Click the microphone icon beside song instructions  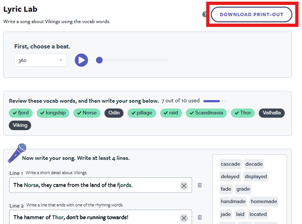click(17, 153)
